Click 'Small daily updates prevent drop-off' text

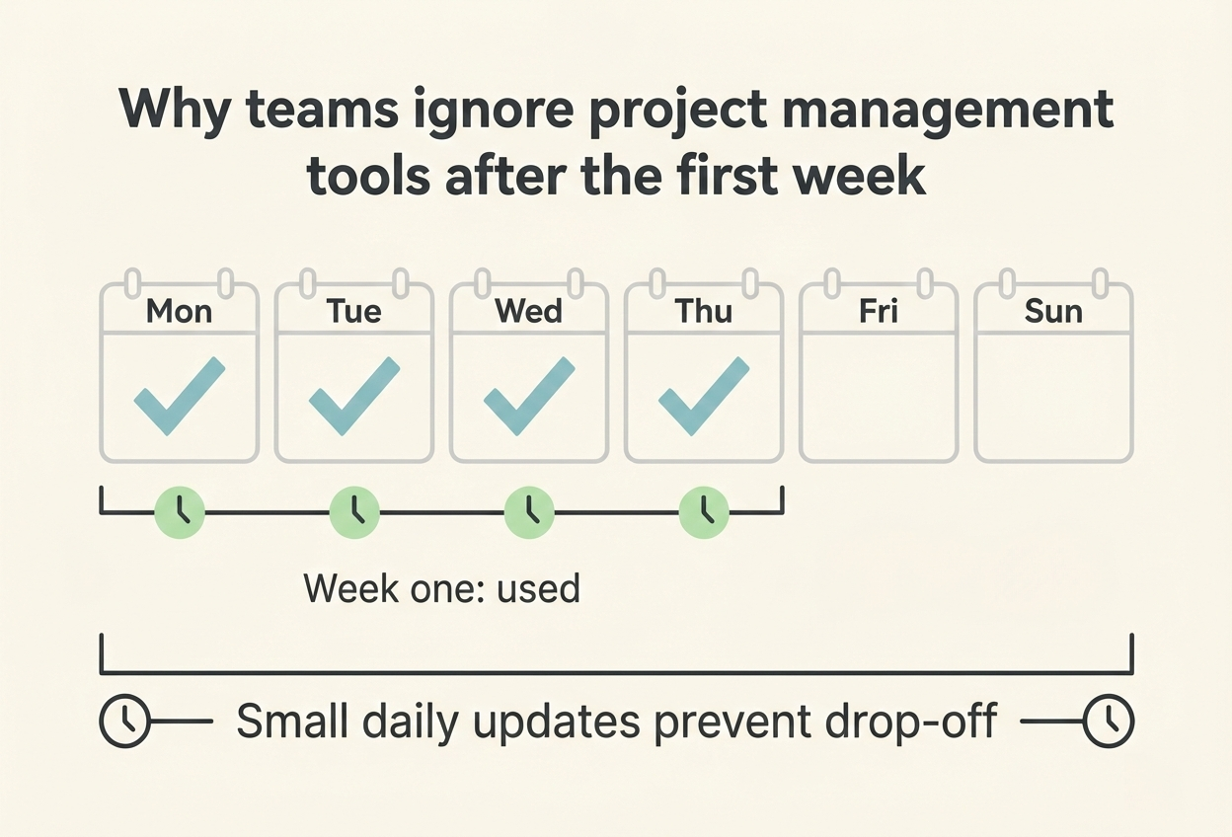[617, 723]
